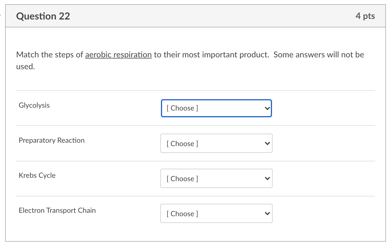
Task: Open the Glycolysis answer dropdown
Action: (x=216, y=108)
